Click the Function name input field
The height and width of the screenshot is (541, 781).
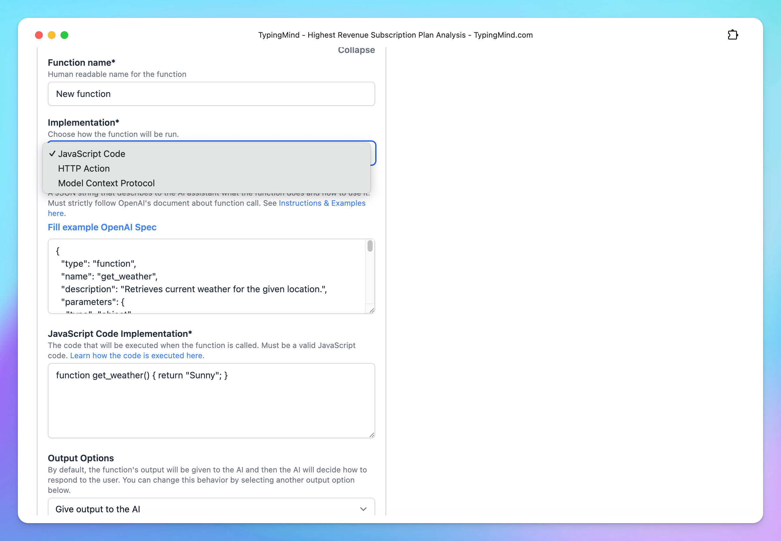(211, 94)
